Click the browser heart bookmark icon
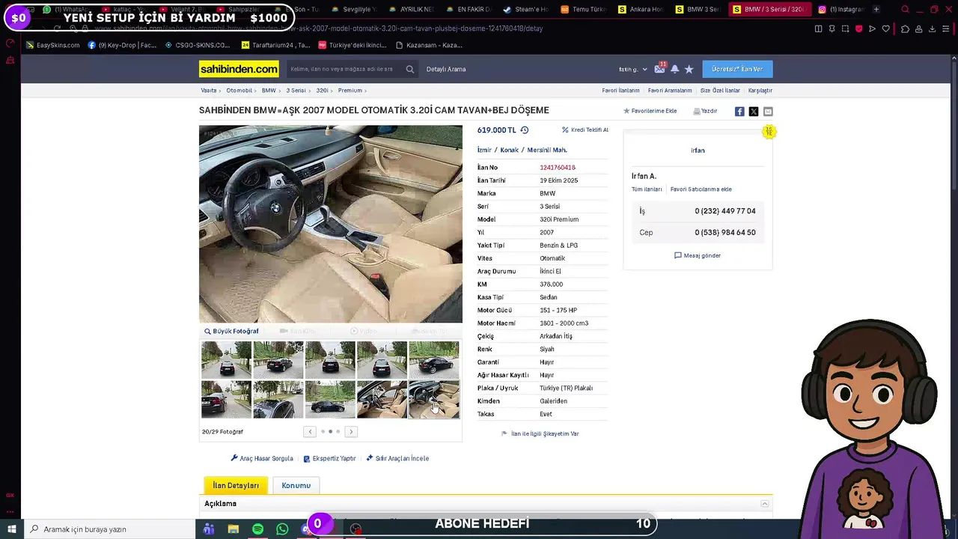Screen dimensions: 958x539 [x=886, y=28]
